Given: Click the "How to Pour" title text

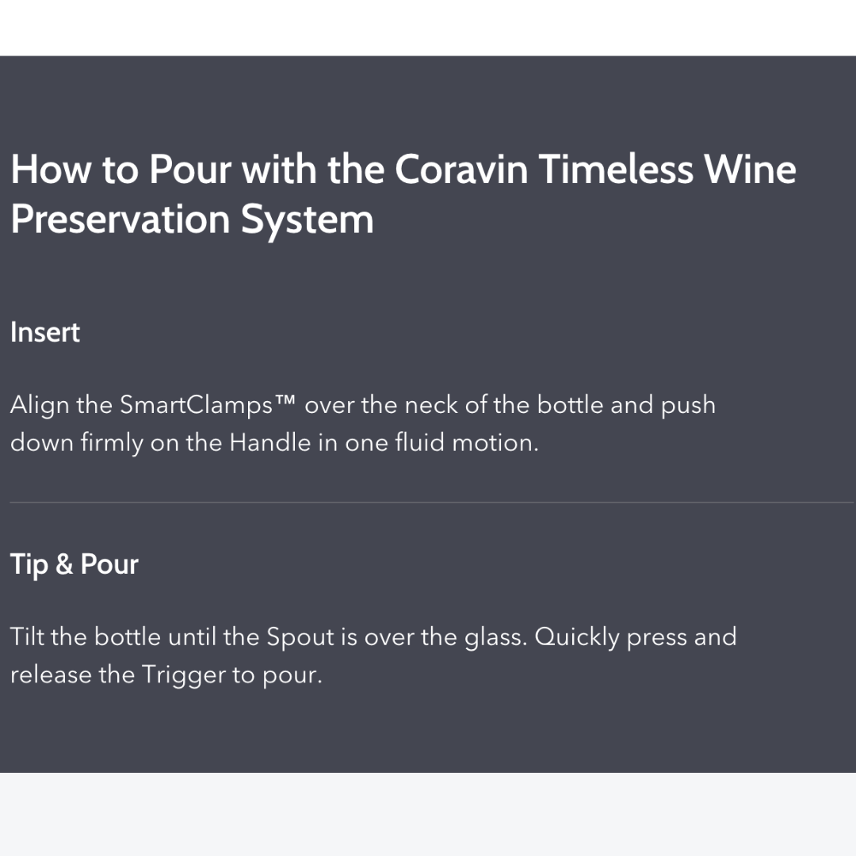Looking at the screenshot, I should pos(119,169).
